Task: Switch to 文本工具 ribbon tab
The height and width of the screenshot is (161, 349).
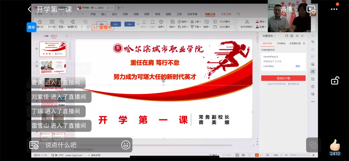Action: point(226,14)
